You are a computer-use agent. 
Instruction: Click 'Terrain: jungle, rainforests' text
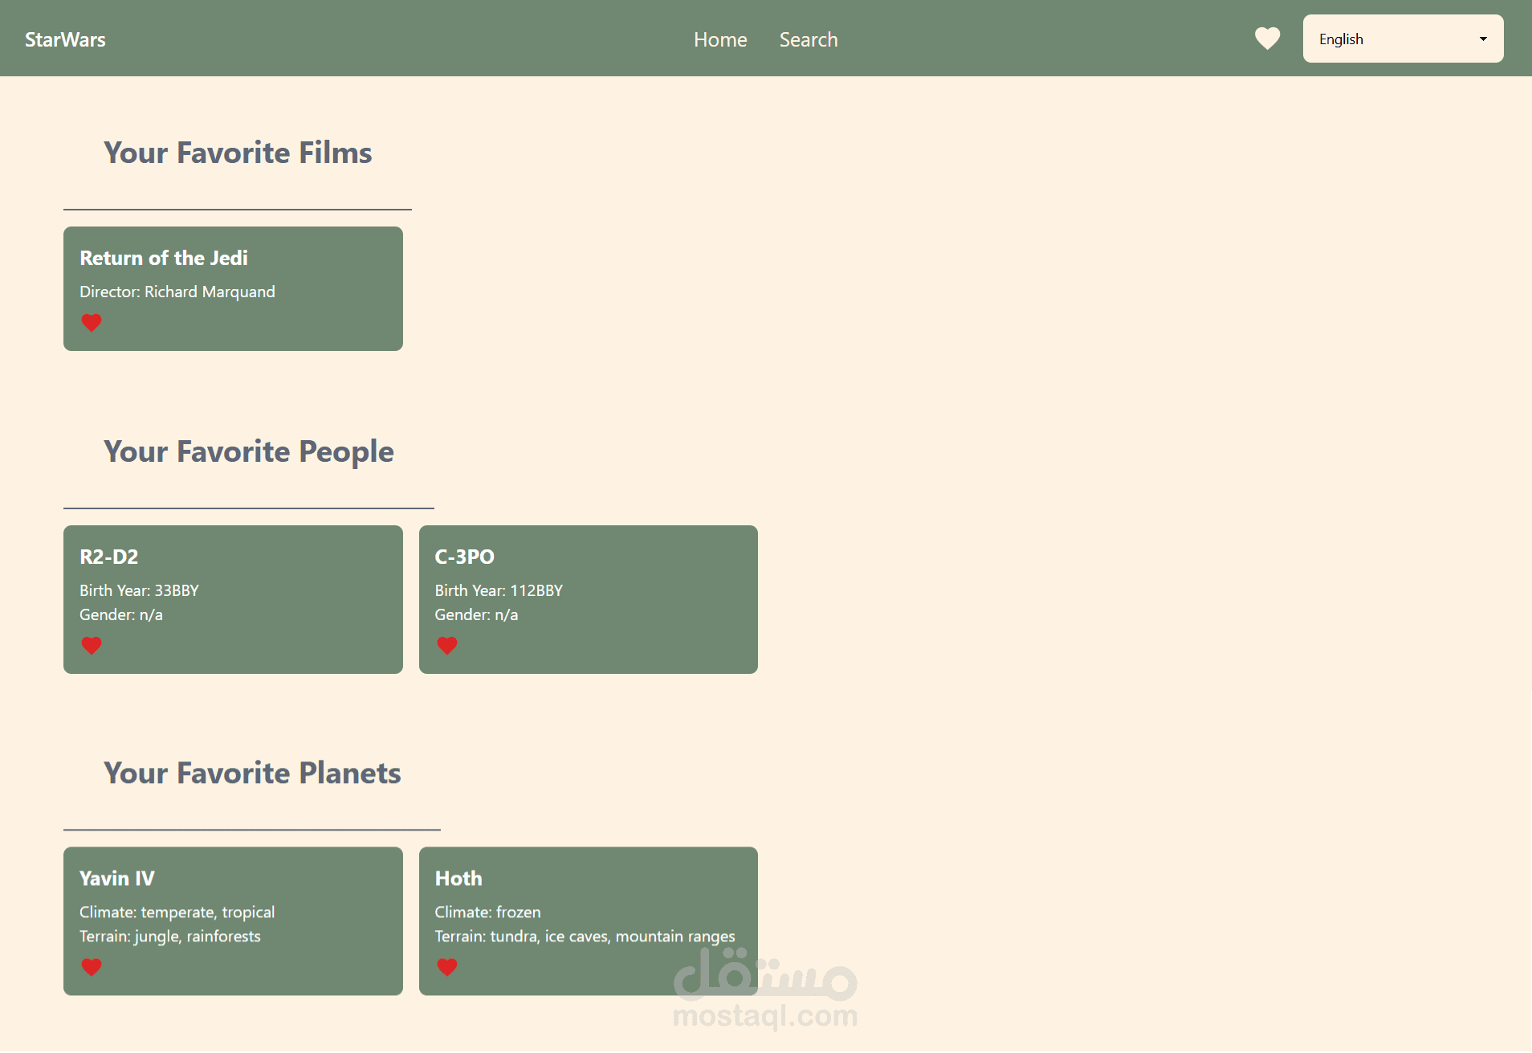(x=170, y=936)
